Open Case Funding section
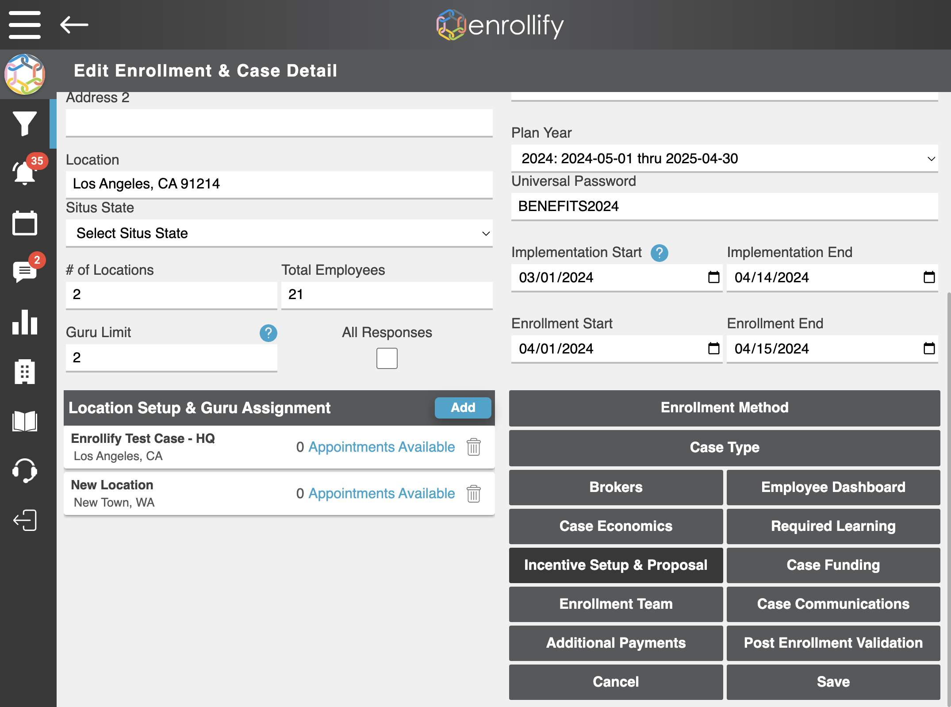The width and height of the screenshot is (951, 707). [833, 565]
